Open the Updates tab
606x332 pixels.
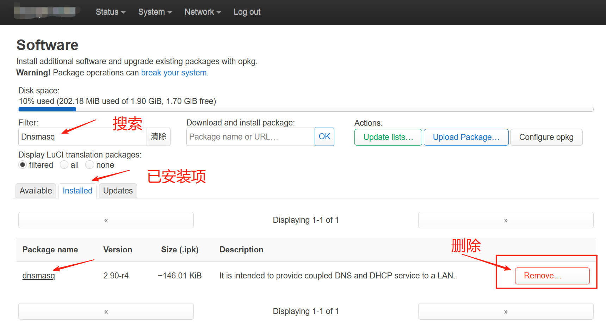tap(118, 191)
